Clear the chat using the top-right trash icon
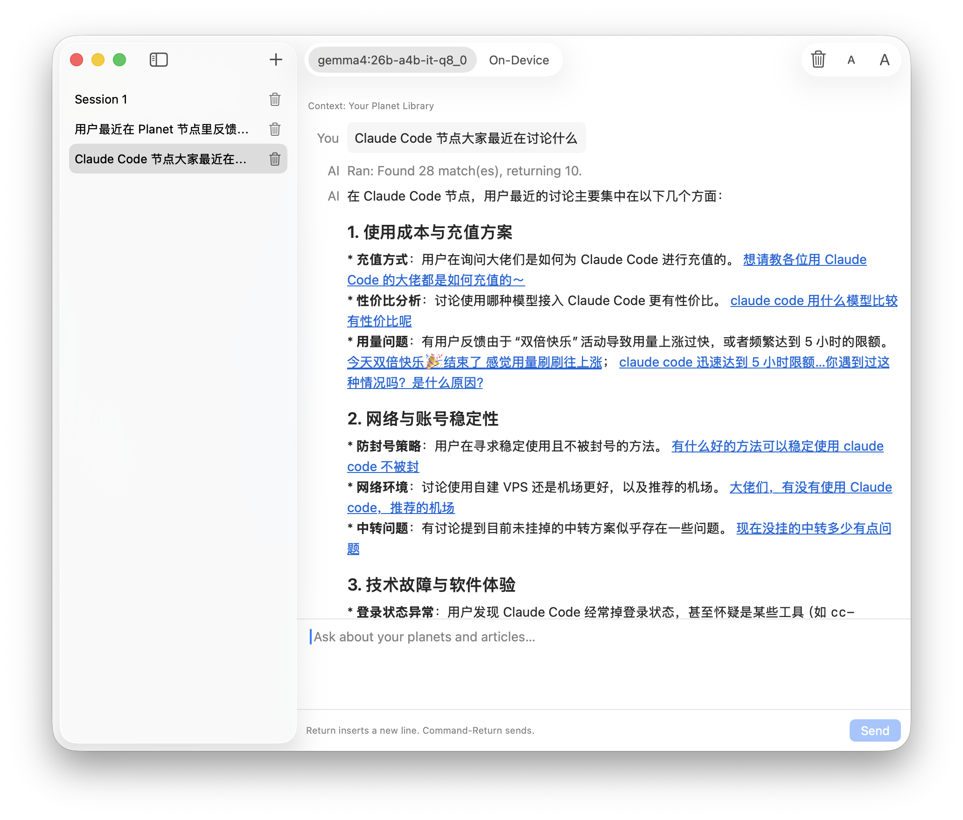 point(818,60)
